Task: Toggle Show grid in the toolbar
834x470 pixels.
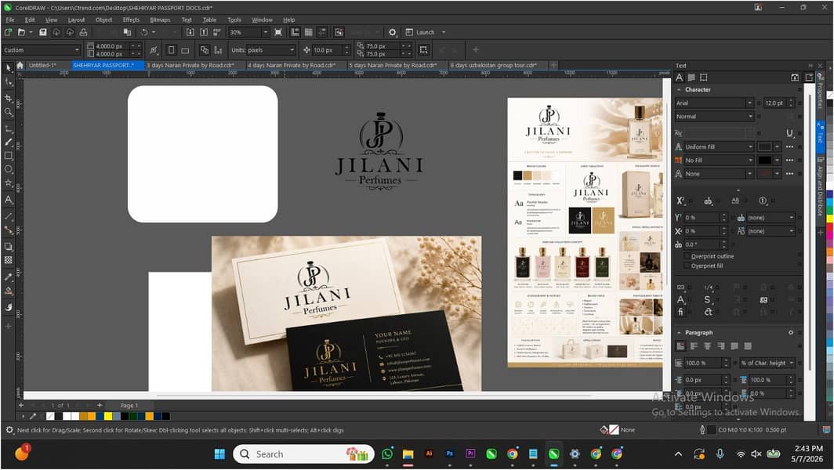Action: tap(308, 32)
